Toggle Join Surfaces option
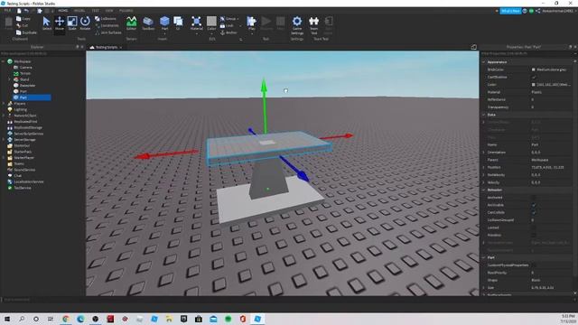578x325 pixels. (x=108, y=32)
